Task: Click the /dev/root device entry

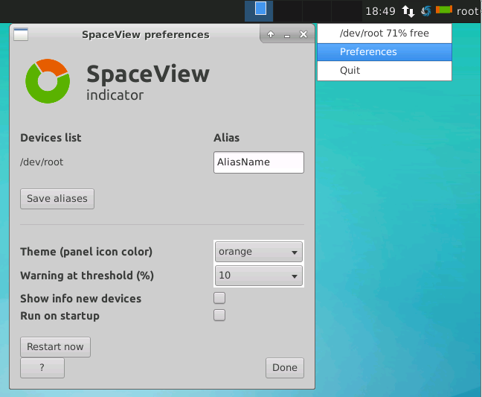Action: [x=42, y=162]
